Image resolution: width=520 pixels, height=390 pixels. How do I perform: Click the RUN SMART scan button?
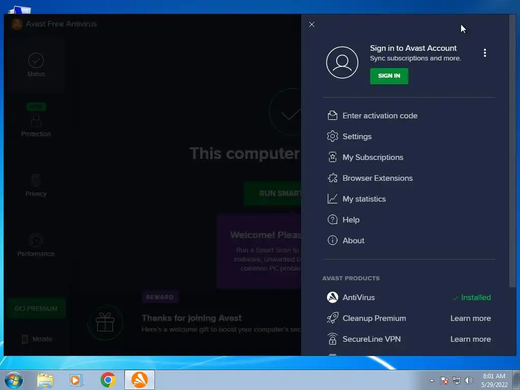point(273,193)
